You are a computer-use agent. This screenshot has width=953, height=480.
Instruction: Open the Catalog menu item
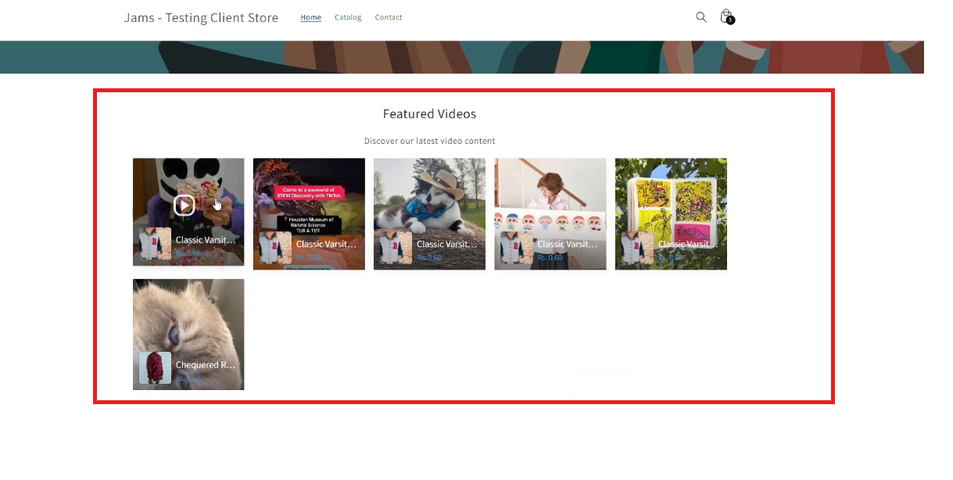tap(348, 17)
